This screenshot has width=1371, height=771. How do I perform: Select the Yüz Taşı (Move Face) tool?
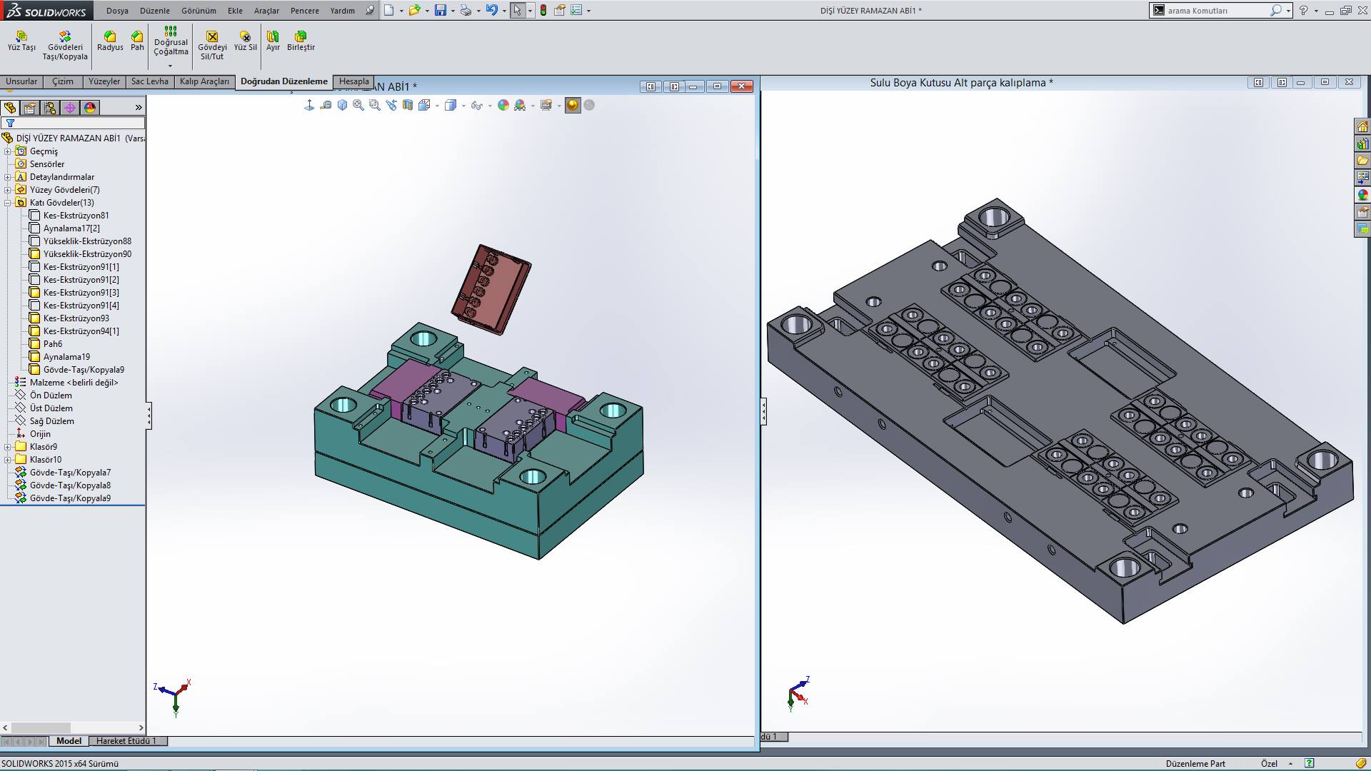pyautogui.click(x=21, y=41)
